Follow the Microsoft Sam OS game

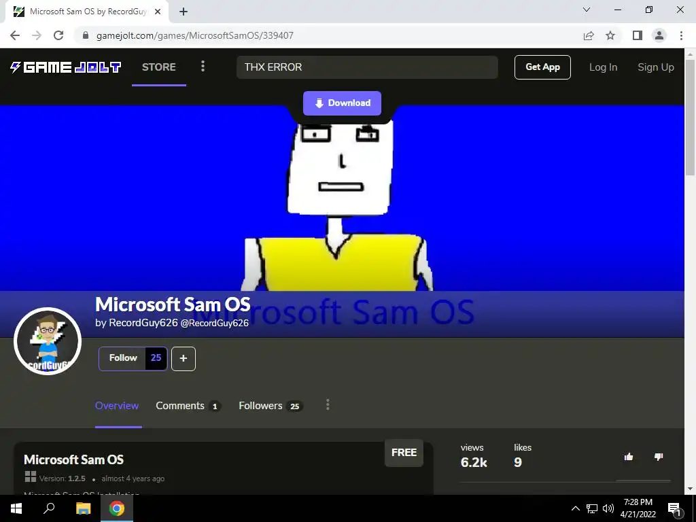pos(122,358)
